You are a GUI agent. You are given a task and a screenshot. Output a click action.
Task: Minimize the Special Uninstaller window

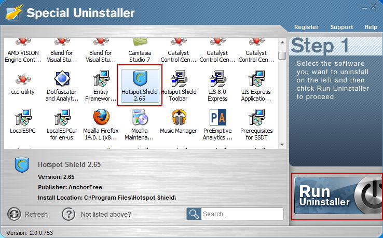coord(364,8)
